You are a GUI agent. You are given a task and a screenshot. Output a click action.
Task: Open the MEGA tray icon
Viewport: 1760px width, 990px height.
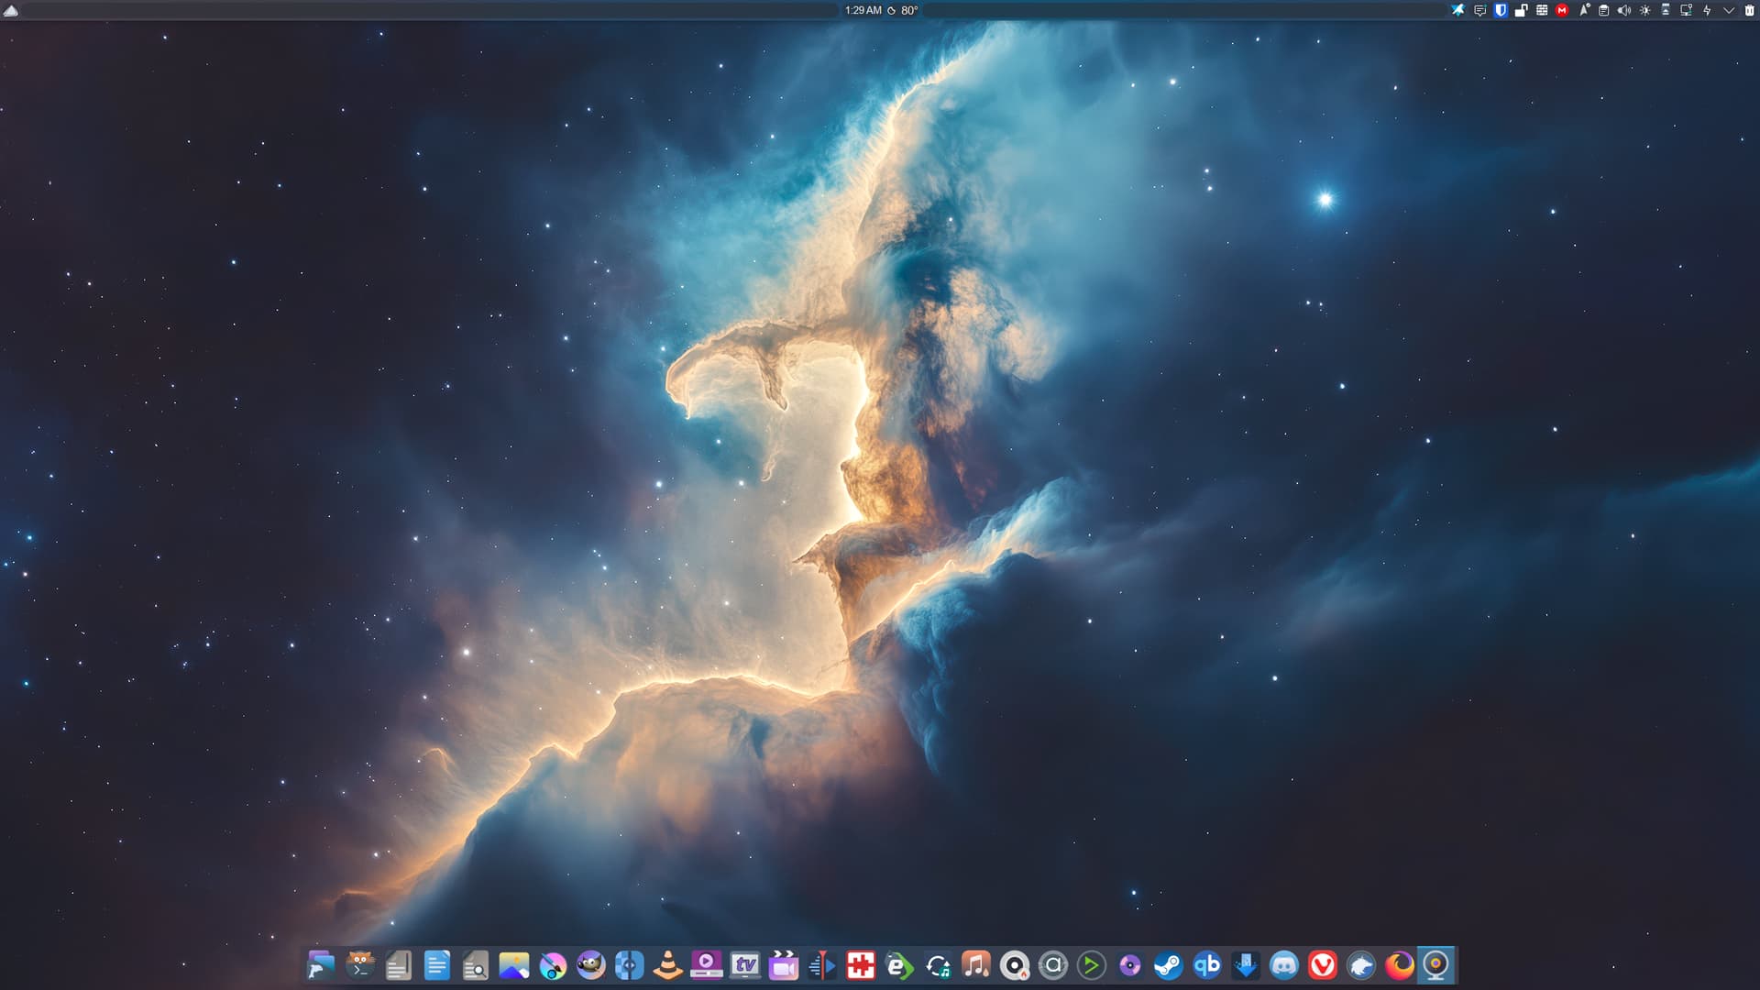pyautogui.click(x=1562, y=10)
